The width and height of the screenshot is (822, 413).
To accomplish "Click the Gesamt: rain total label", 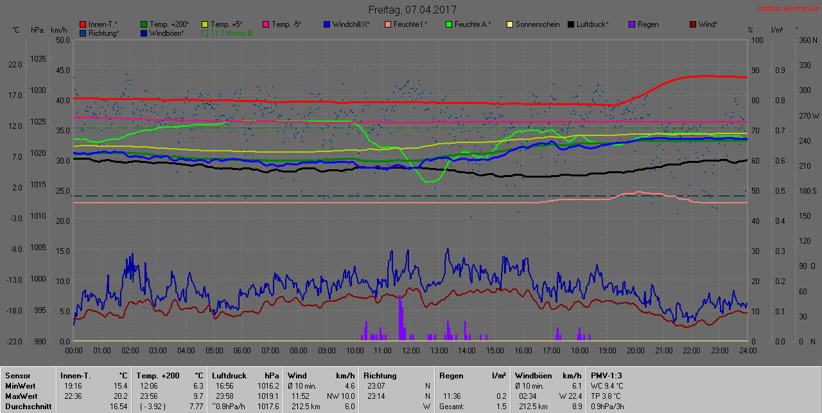I will click(452, 406).
